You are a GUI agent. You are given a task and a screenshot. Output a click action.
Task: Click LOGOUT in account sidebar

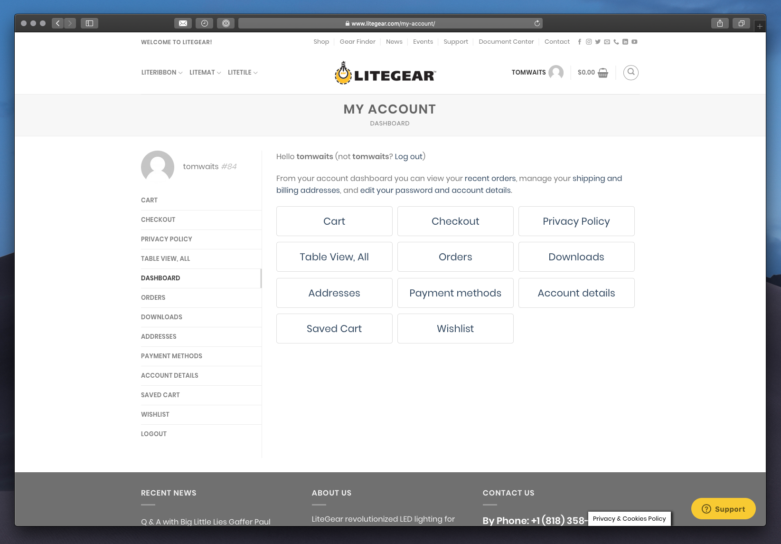click(201, 434)
